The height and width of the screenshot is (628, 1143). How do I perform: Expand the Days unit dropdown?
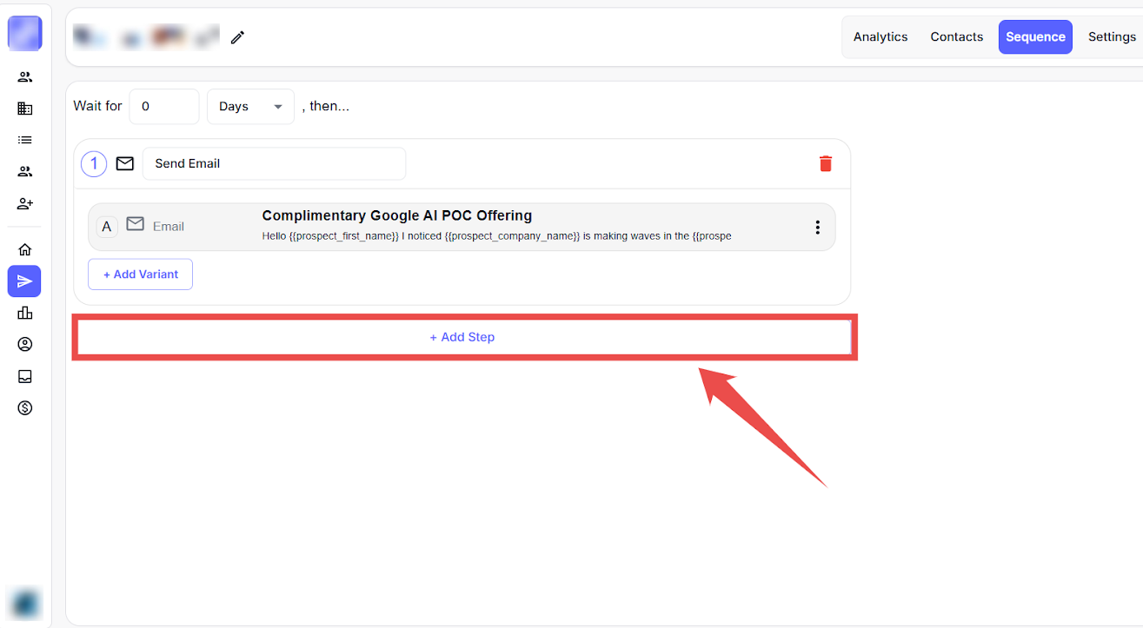(x=250, y=106)
